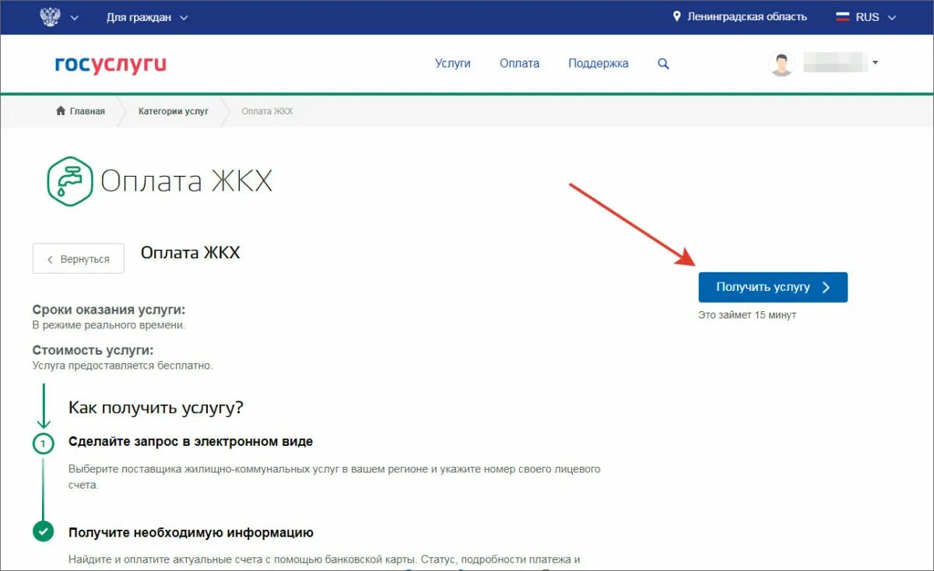Click the water tap Оплата ЖКХ icon
Screen dimensions: 934x571
(70, 181)
